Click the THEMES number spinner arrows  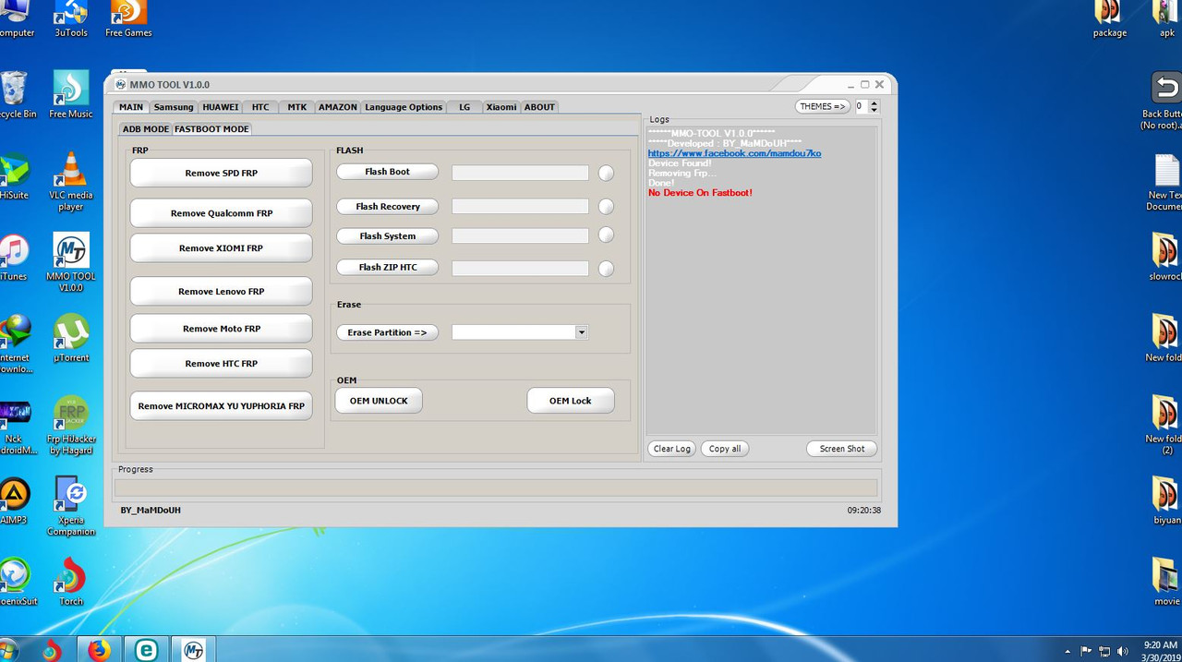[x=874, y=107]
